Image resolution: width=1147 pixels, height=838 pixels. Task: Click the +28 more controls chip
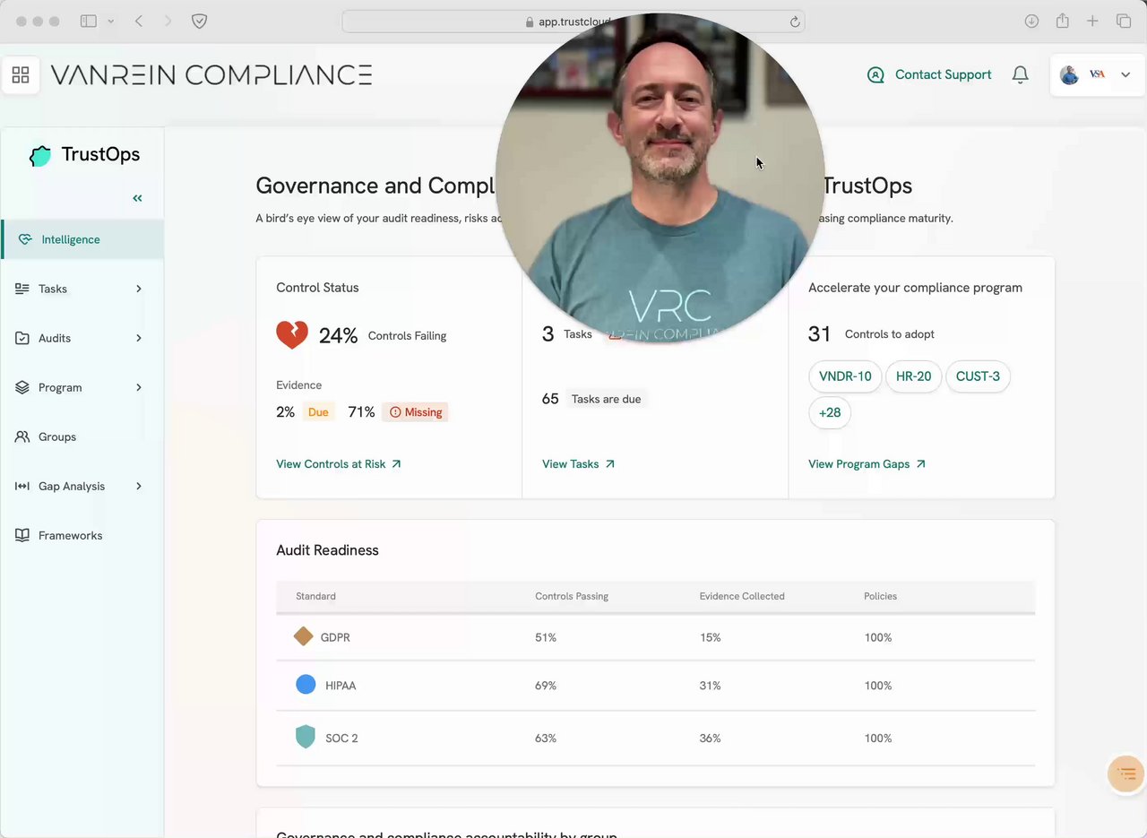click(x=830, y=413)
